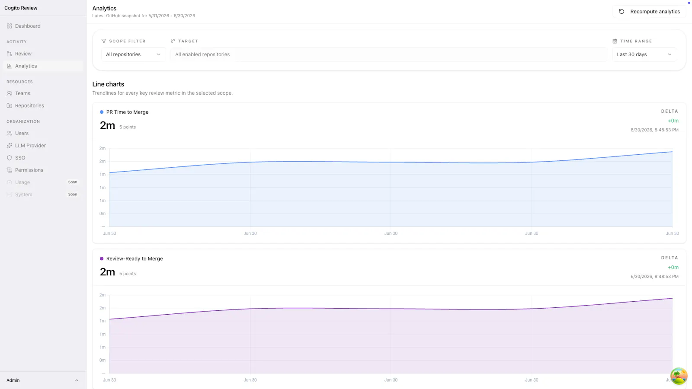Viewport: 692px width, 389px height.
Task: Click the Review-Ready to Merge title
Action: click(x=135, y=258)
